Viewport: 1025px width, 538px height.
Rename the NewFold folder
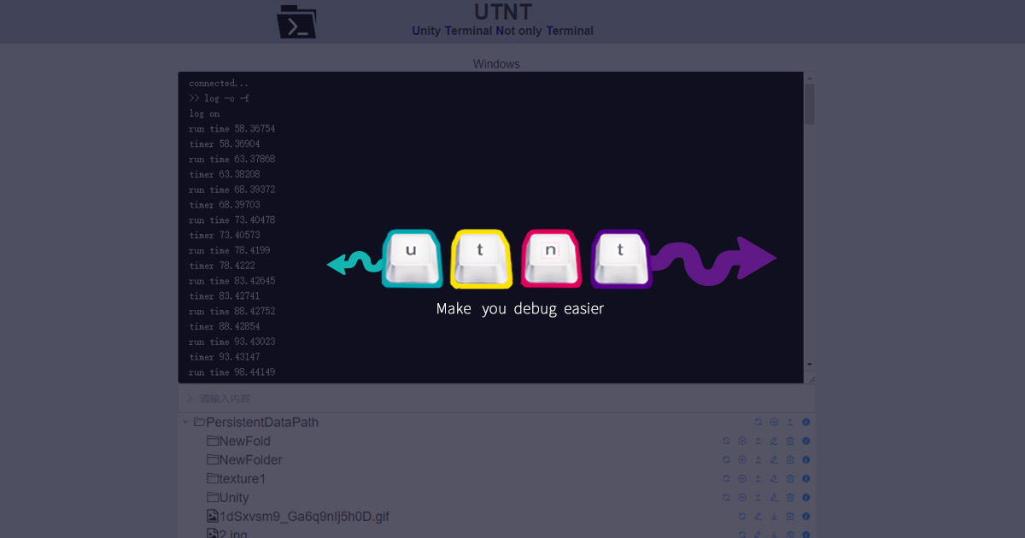pyautogui.click(x=774, y=441)
